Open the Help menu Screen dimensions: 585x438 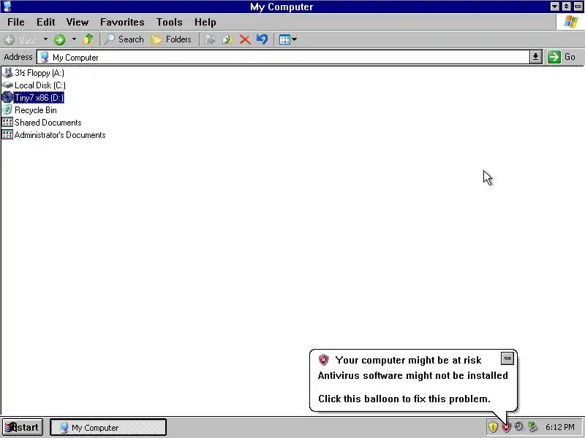pyautogui.click(x=205, y=22)
